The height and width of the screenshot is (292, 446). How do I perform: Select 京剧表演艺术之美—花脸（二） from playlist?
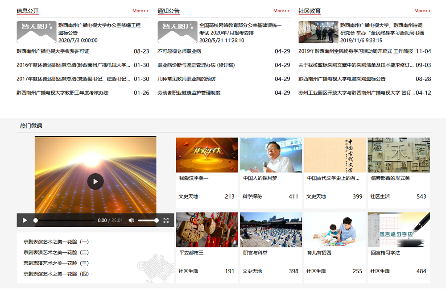click(56, 253)
